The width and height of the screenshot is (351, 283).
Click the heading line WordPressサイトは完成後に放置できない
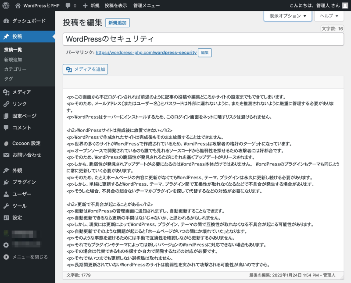(119, 130)
